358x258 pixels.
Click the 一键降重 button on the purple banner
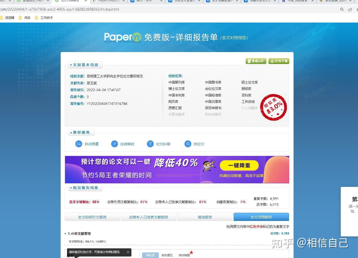(x=239, y=165)
